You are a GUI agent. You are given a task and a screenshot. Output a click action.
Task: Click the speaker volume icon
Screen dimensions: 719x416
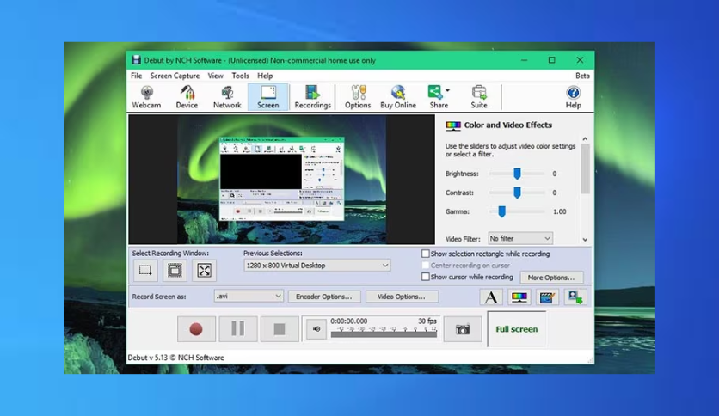pyautogui.click(x=316, y=329)
